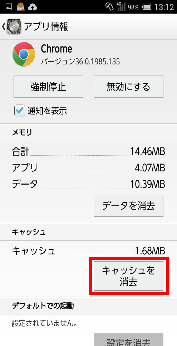Tap the 強制停止 button
Image resolution: width=177 pixels, height=346 pixels.
48,87
